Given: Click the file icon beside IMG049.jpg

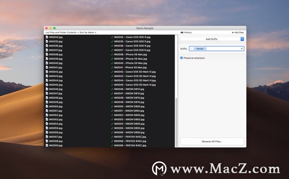Looking at the screenshot, I should pyautogui.click(x=47, y=102).
